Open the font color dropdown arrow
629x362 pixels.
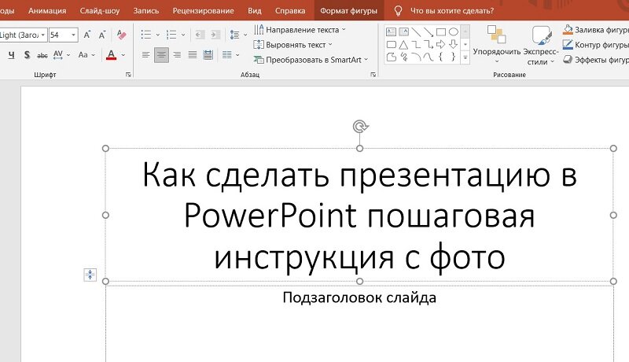(123, 55)
